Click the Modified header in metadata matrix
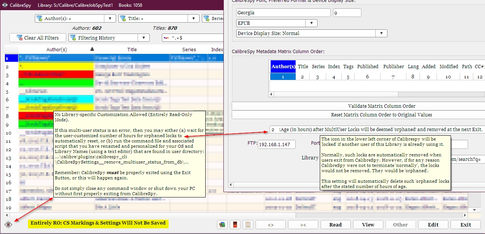Screen dimensions: 485x234 point(449,66)
